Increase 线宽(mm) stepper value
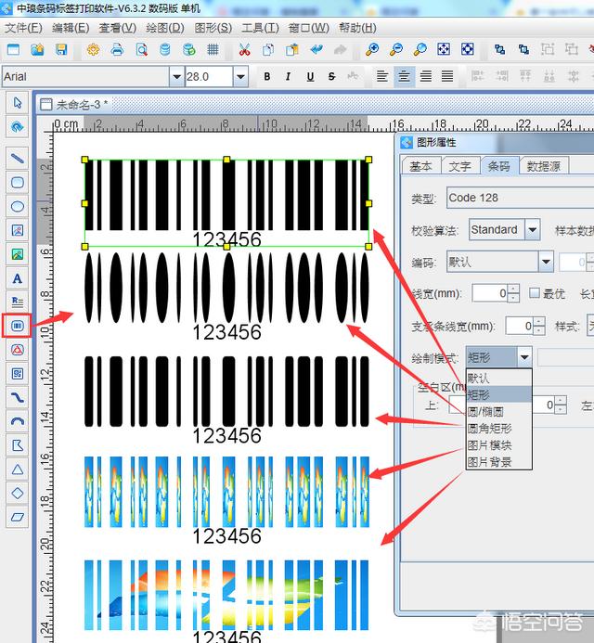The width and height of the screenshot is (594, 643). tap(513, 289)
